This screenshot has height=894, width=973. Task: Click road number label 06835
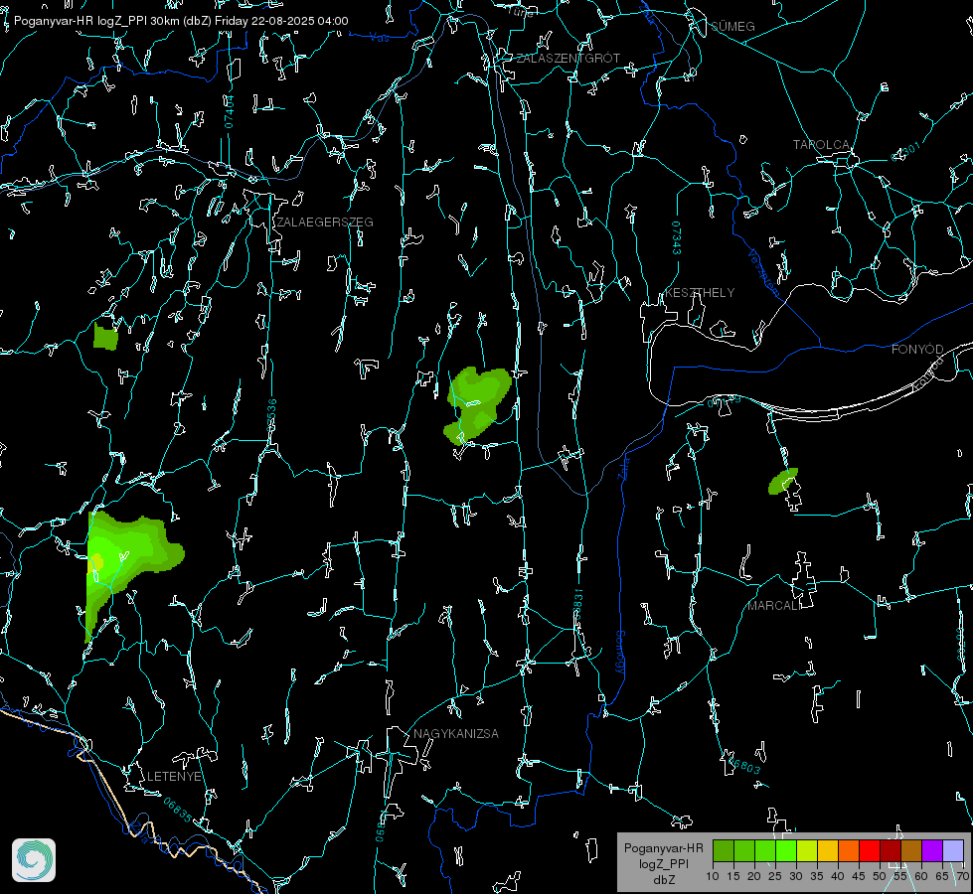(x=178, y=811)
